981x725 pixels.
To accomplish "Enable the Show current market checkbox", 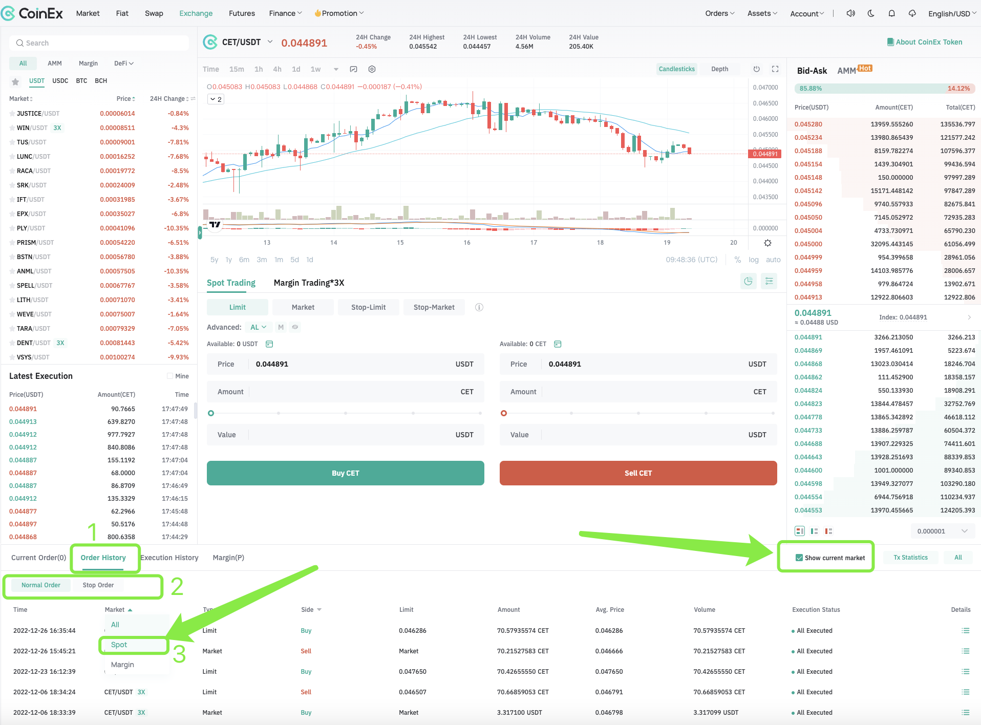I will [x=799, y=558].
